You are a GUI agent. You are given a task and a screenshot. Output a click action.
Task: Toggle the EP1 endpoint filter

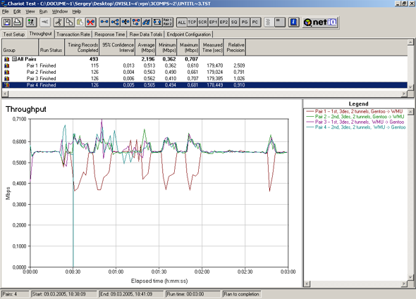(213, 23)
